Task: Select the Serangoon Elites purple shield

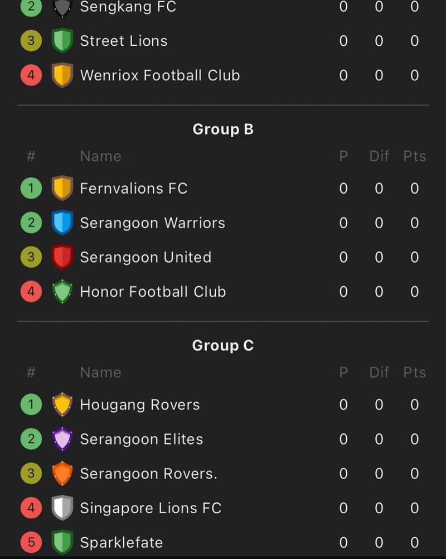Action: (62, 439)
